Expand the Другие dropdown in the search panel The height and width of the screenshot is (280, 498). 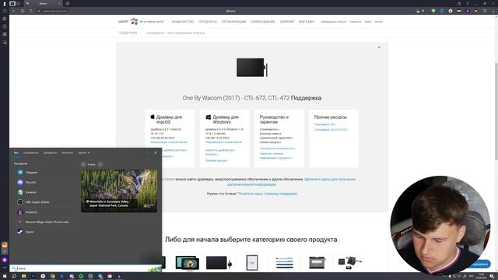pyautogui.click(x=84, y=152)
